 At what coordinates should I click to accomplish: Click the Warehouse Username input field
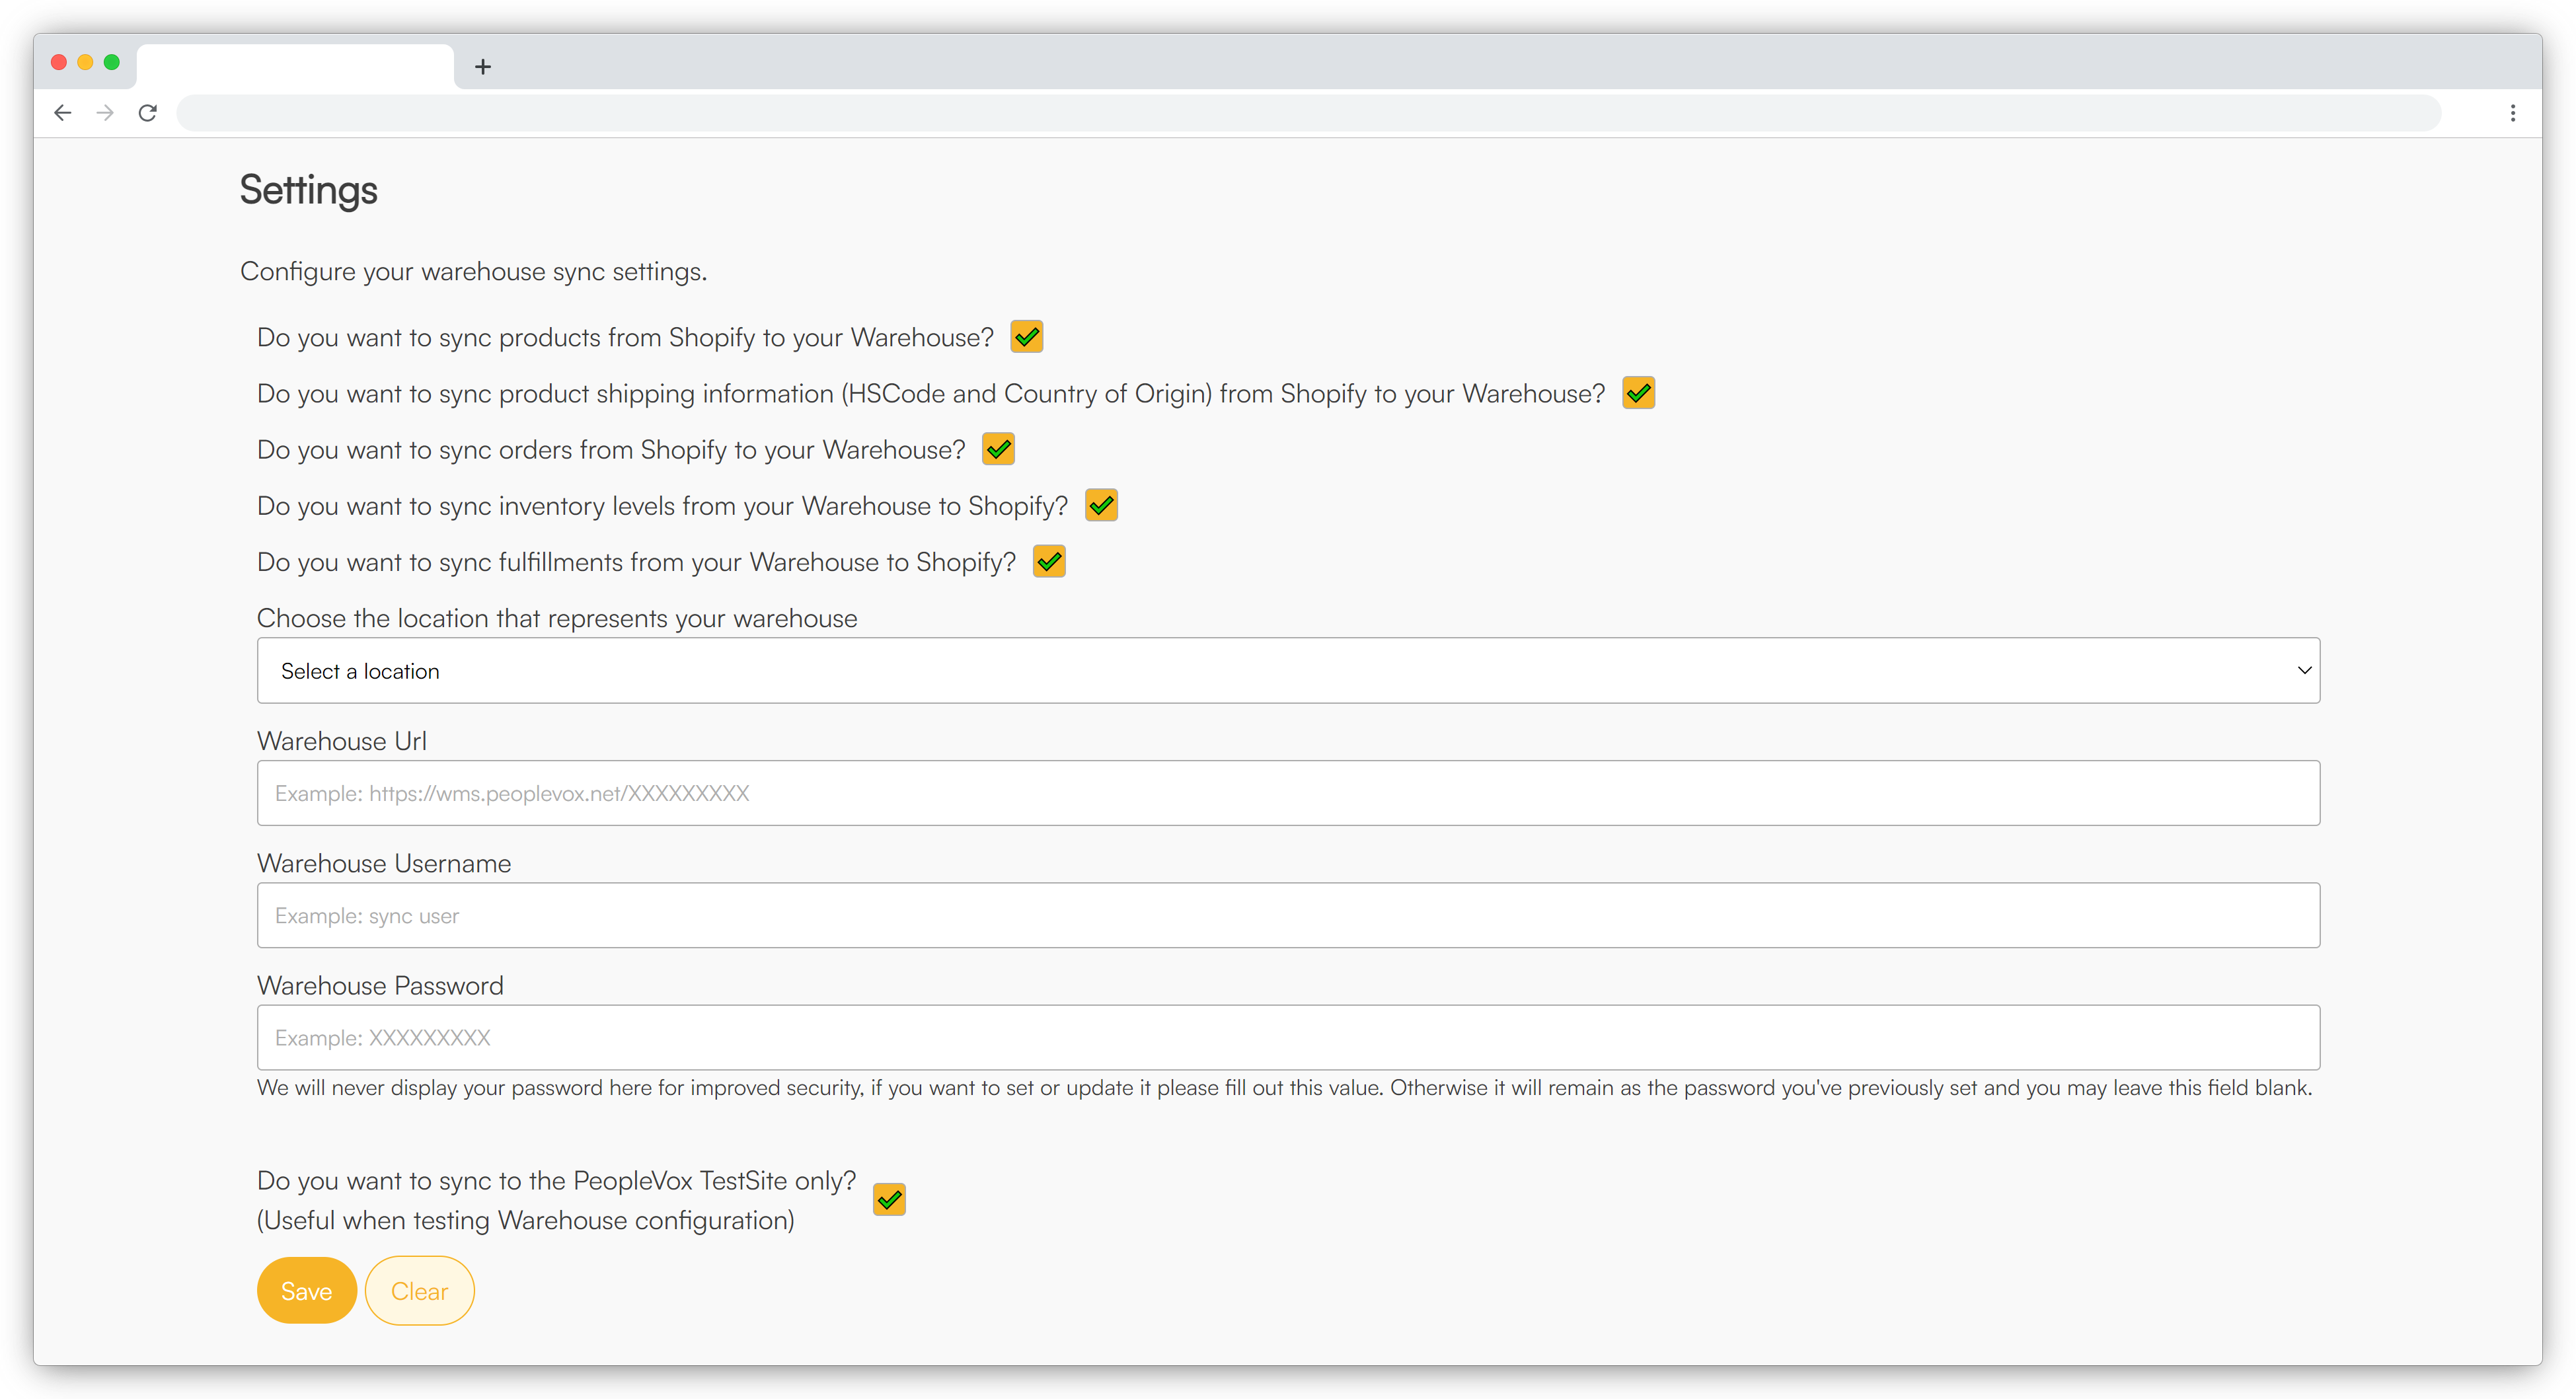click(1288, 915)
